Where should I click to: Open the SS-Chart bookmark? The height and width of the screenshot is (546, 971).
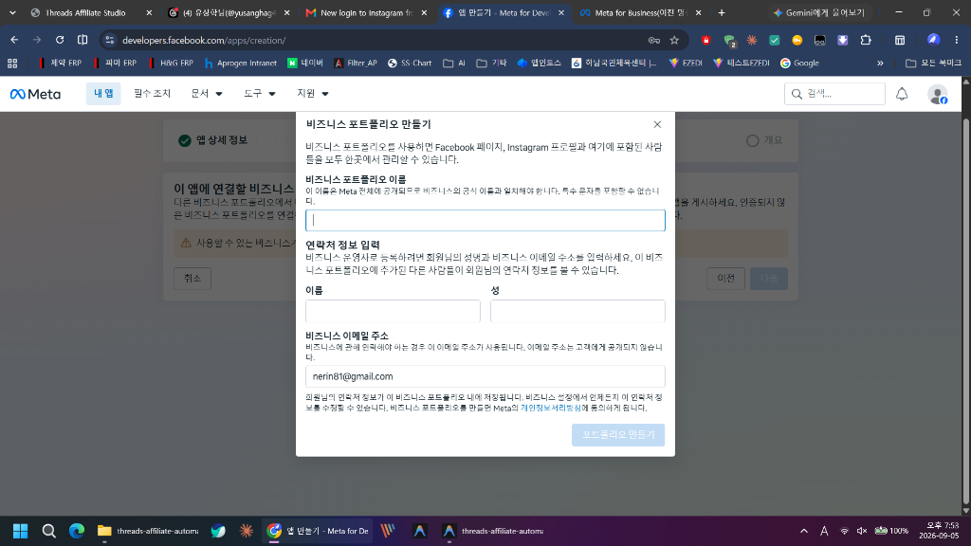[x=410, y=64]
